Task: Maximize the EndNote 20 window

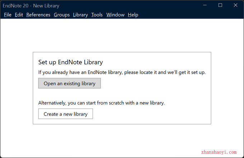Action: point(220,5)
